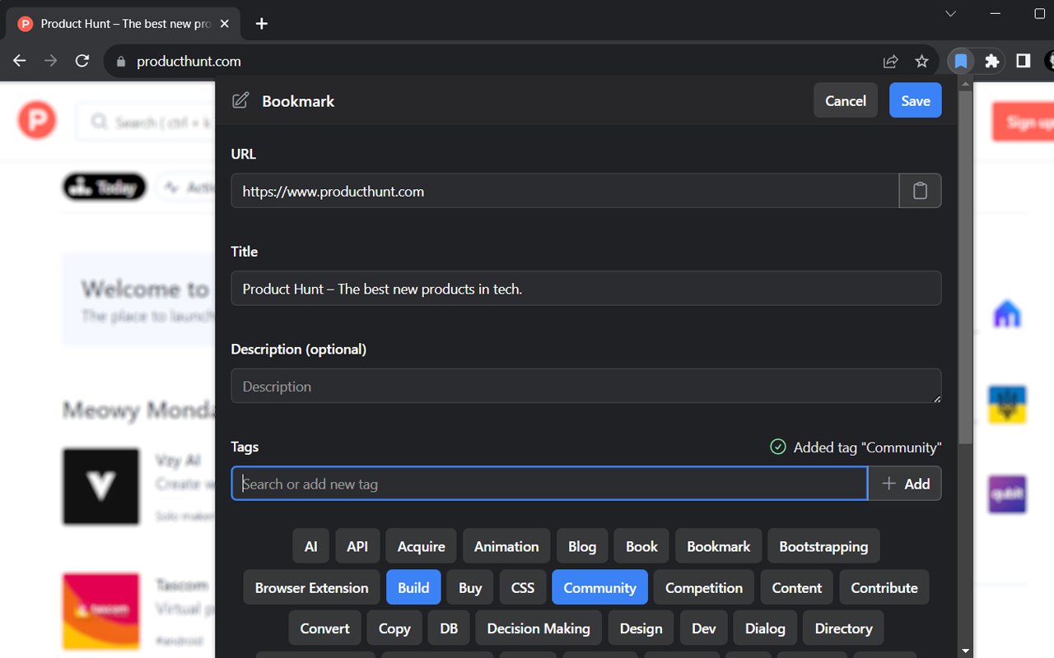Screen dimensions: 1054x658
Task: Select the Dialog tag
Action: click(765, 628)
